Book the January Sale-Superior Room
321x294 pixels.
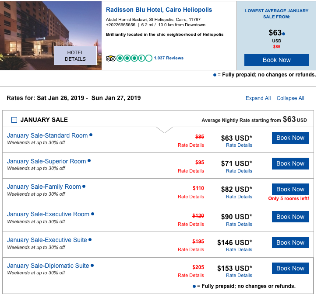pyautogui.click(x=290, y=164)
